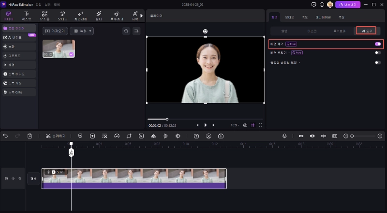
Task: Toggle track visibility eye icon on timeline track
Action: pos(13,179)
